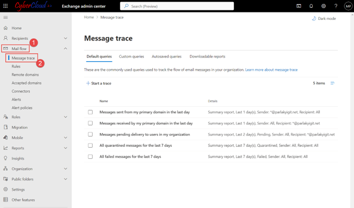
Task: Switch to the Default queries tab
Action: [99, 57]
